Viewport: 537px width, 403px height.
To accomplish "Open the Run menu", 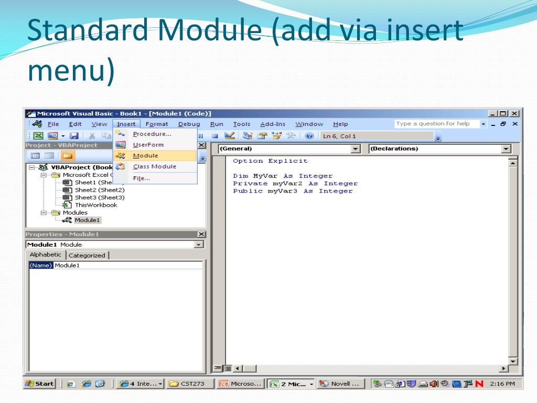I will click(217, 124).
